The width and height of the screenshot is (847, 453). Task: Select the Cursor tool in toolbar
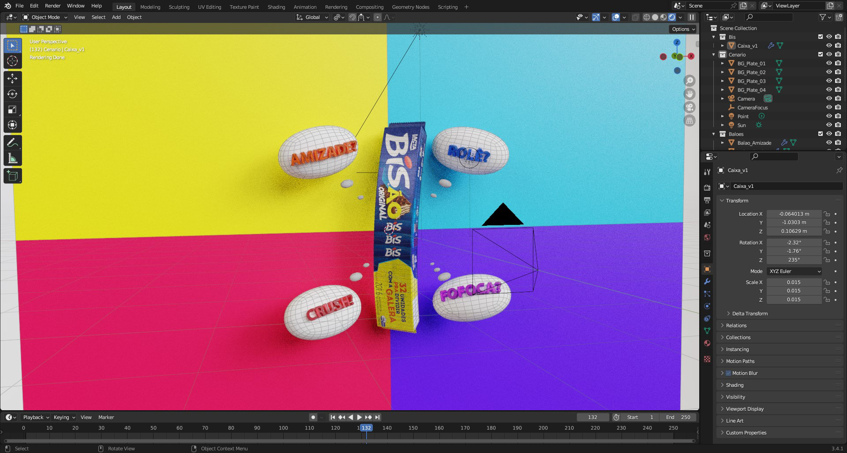(12, 61)
